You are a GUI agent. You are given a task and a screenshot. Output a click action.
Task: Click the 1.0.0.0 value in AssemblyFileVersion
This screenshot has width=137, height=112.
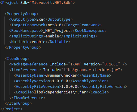click(69, 87)
